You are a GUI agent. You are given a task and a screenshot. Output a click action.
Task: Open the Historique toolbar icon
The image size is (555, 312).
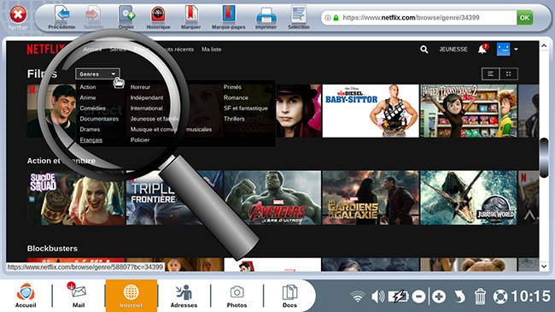(x=158, y=15)
